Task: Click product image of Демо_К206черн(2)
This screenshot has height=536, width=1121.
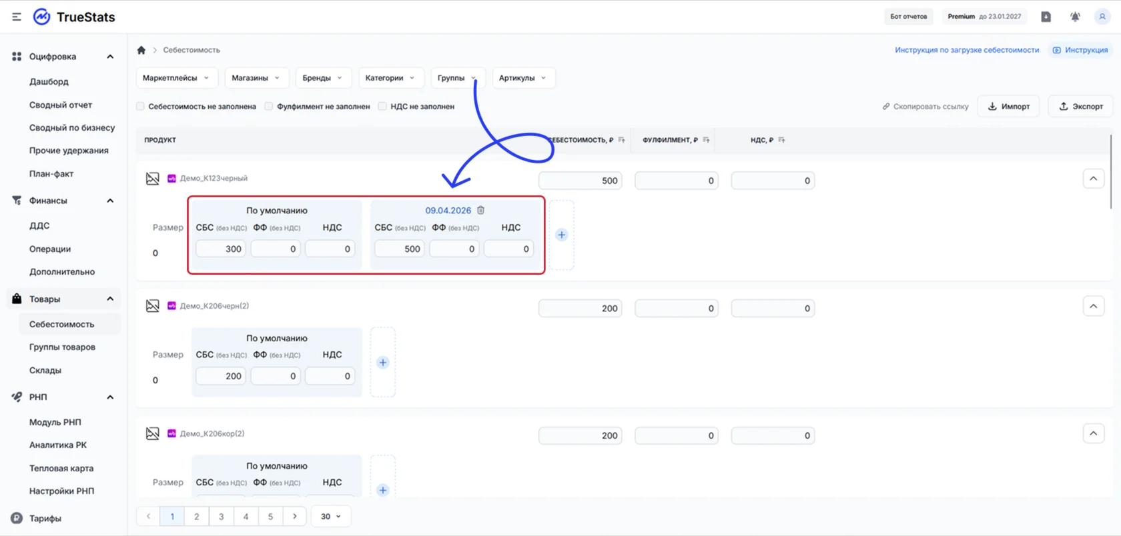Action: tap(153, 306)
